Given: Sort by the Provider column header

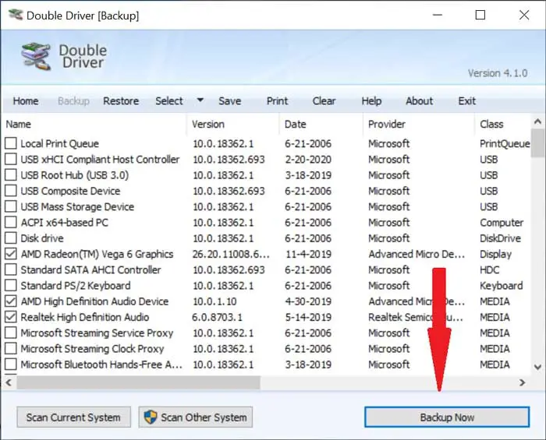Looking at the screenshot, I should point(418,124).
